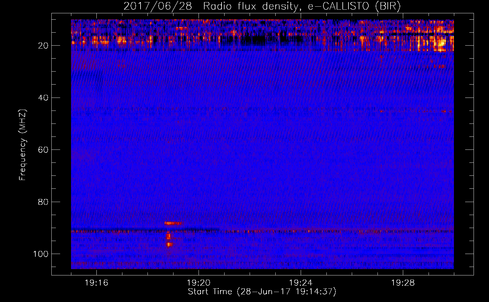Viewport: 489px width, 302px height.
Task: Click the 19:20 time tick label
Action: click(199, 283)
